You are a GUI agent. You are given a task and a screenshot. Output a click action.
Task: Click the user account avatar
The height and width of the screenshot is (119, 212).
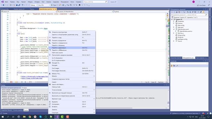pos(193,2)
